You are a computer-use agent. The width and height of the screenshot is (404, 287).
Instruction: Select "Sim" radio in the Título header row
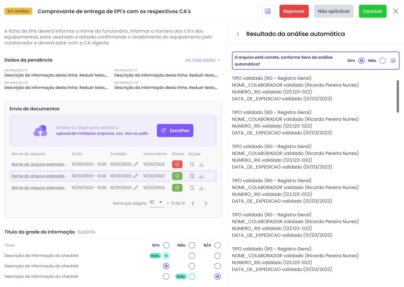click(x=166, y=245)
